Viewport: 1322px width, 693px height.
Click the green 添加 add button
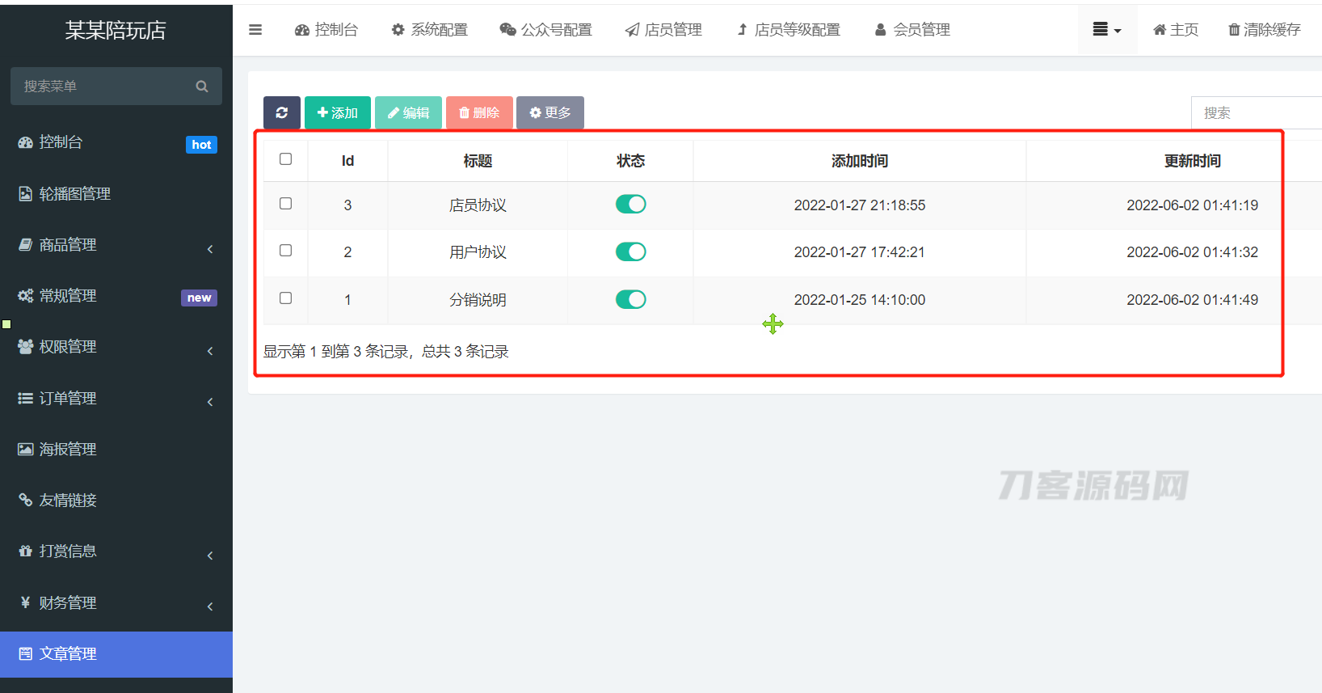point(337,112)
